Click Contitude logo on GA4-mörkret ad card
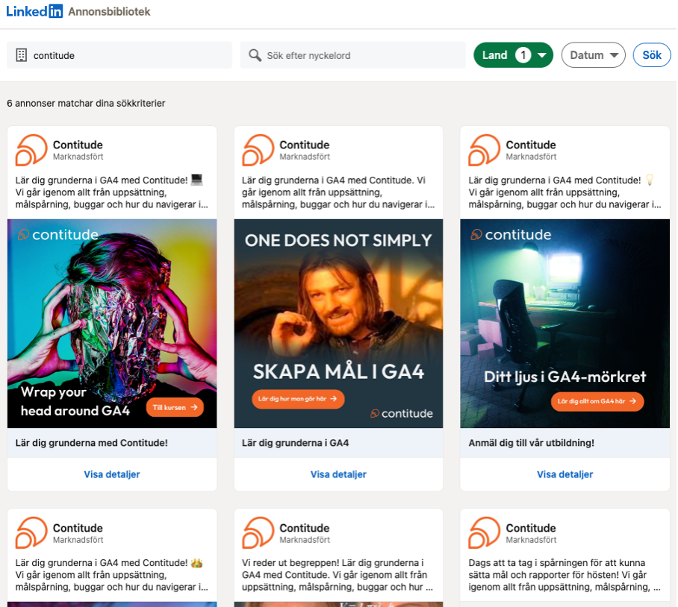Viewport: 678px width, 607px height. pos(485,150)
